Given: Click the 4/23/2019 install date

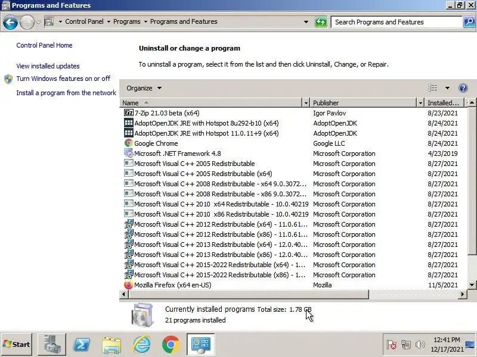Looking at the screenshot, I should pyautogui.click(x=442, y=154).
